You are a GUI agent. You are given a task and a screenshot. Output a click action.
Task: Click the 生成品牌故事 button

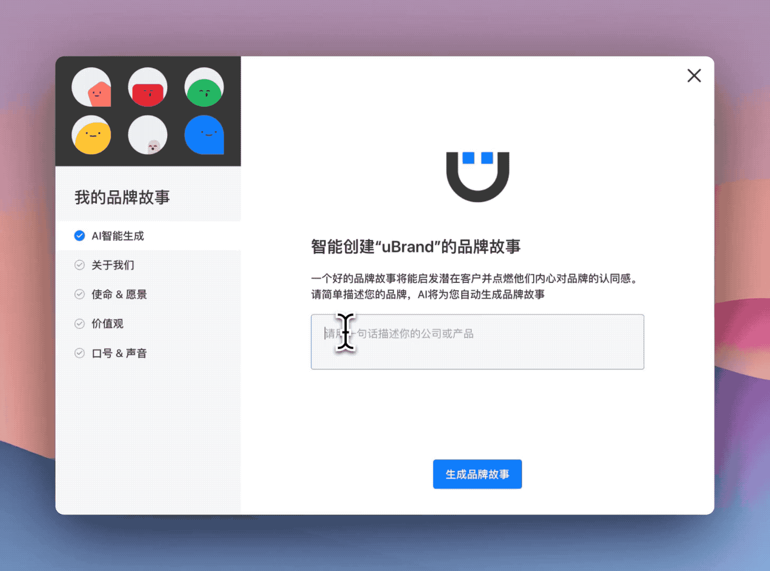click(x=477, y=474)
